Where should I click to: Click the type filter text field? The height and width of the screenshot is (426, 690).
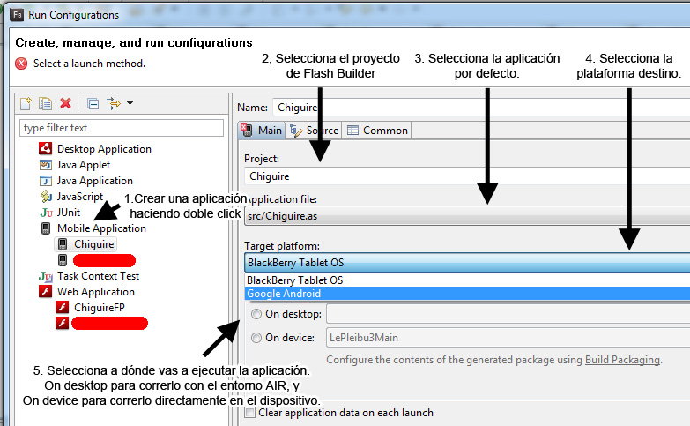point(122,128)
